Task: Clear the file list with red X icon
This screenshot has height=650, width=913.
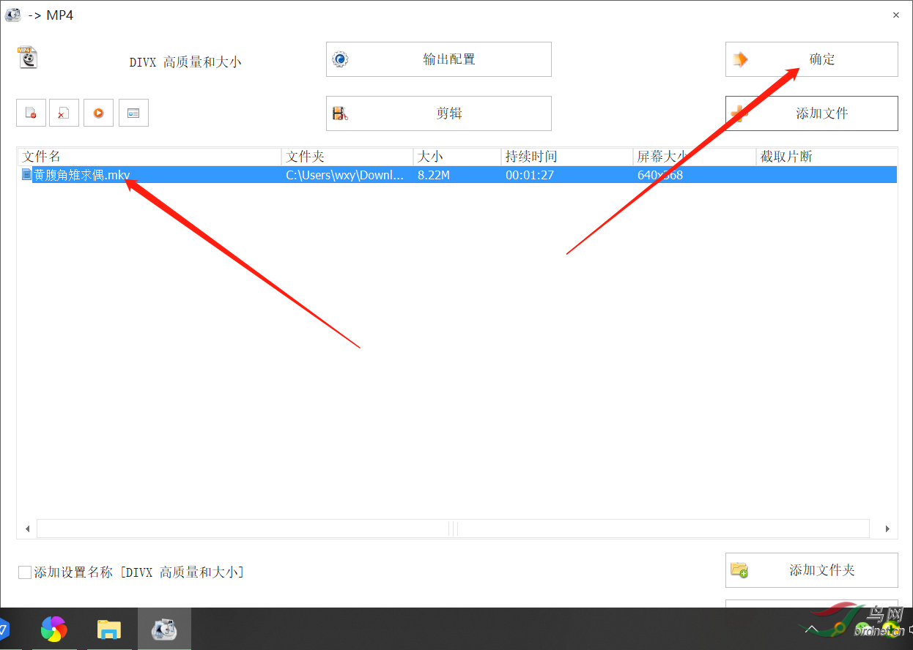Action: [x=64, y=113]
